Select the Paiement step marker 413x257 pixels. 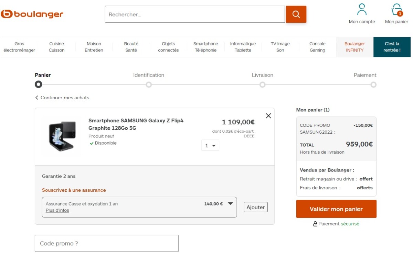click(373, 85)
